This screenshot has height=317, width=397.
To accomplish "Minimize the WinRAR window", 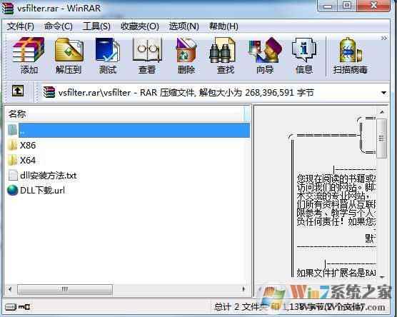I will tap(328, 6).
